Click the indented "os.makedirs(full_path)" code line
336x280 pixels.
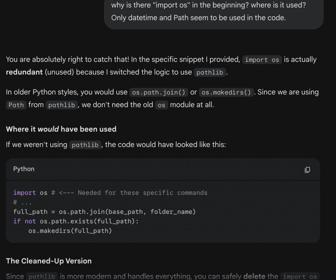[x=70, y=231]
